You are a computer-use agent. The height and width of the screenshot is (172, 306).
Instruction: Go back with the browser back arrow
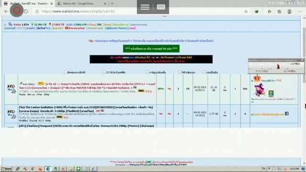coord(6,11)
